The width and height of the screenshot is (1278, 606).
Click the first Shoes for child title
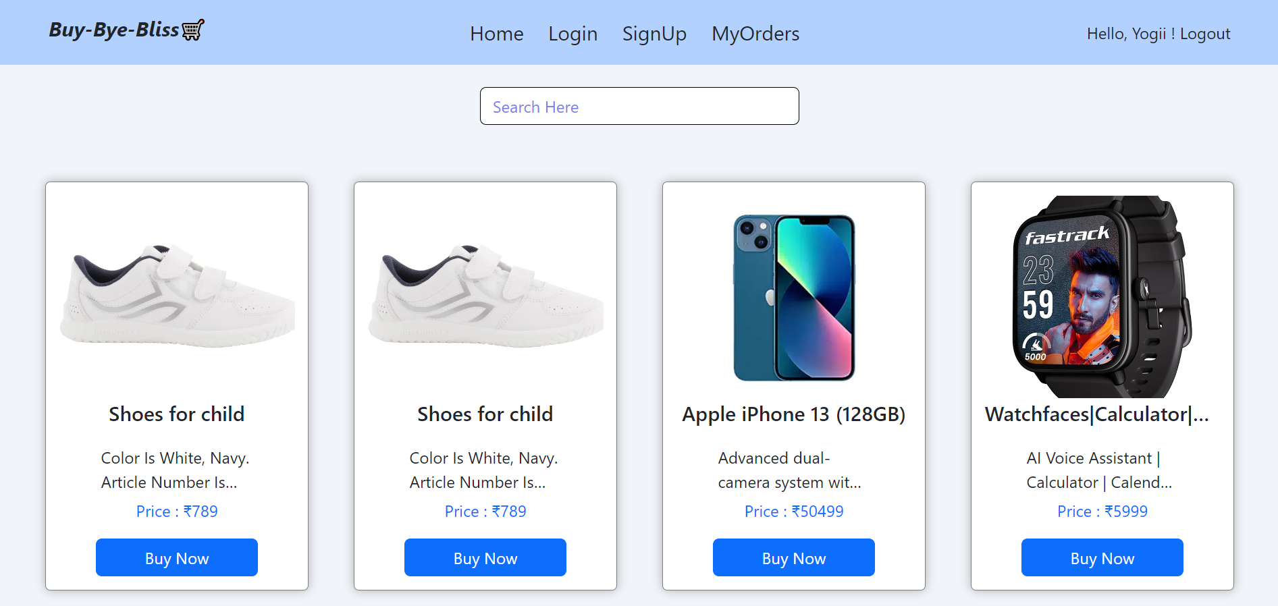pyautogui.click(x=176, y=414)
